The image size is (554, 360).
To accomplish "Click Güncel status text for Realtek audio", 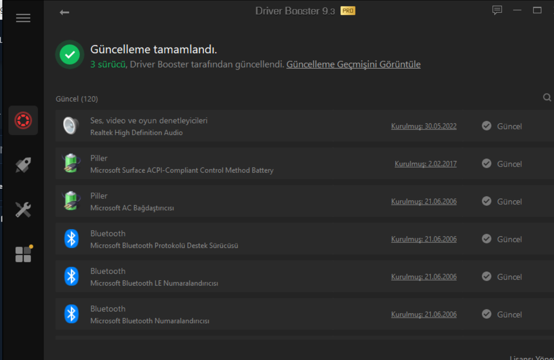I will click(510, 126).
